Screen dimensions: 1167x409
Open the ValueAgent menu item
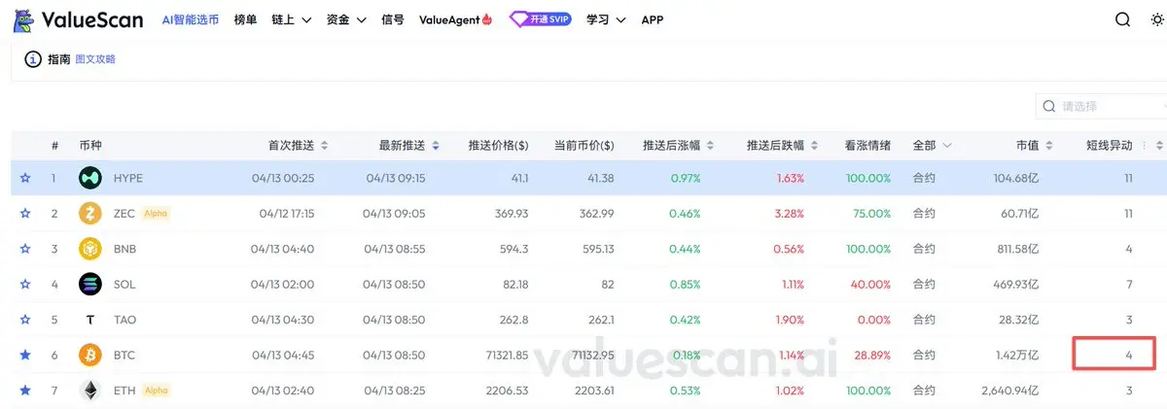click(449, 19)
